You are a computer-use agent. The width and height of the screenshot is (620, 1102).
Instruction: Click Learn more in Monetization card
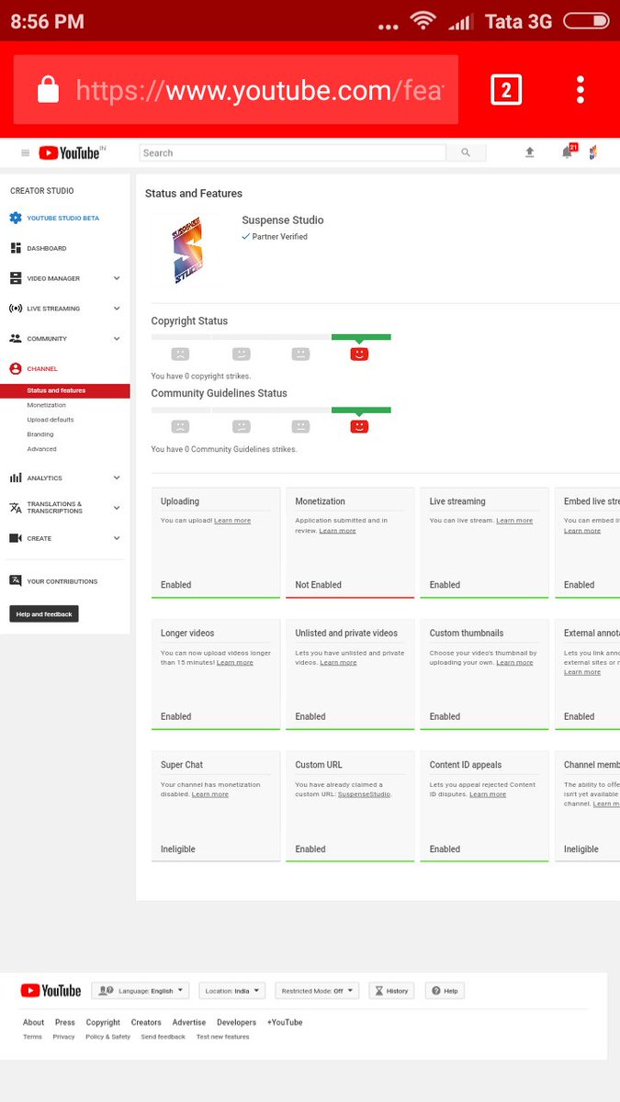point(337,531)
